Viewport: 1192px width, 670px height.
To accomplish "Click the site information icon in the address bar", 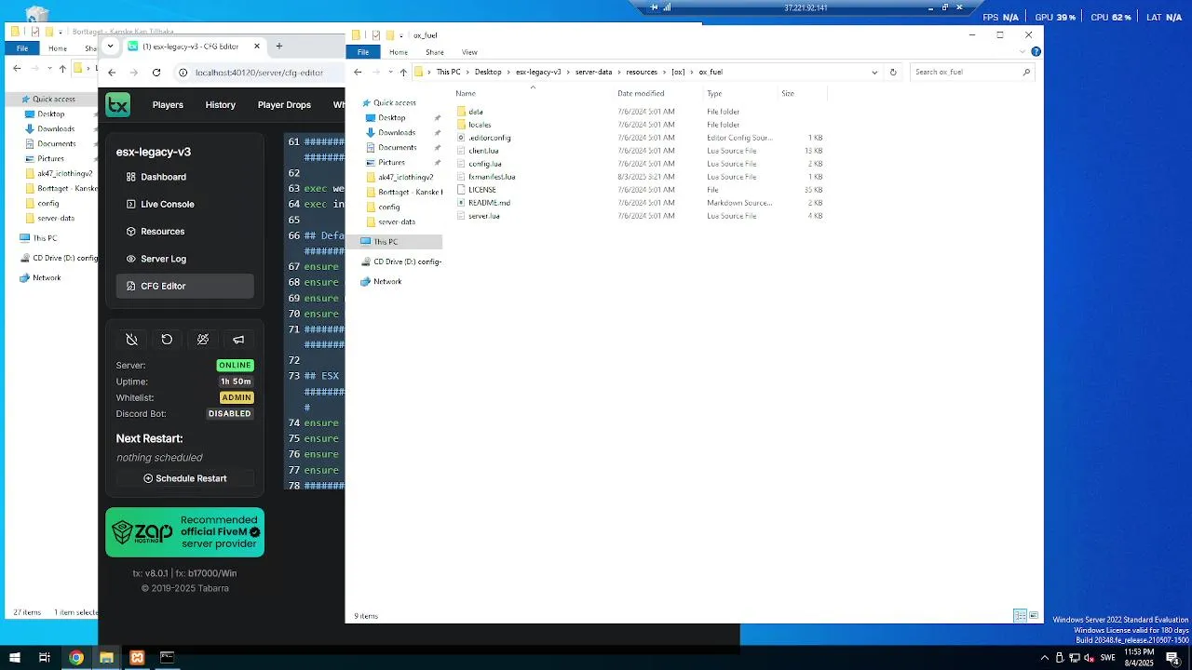I will [x=183, y=73].
